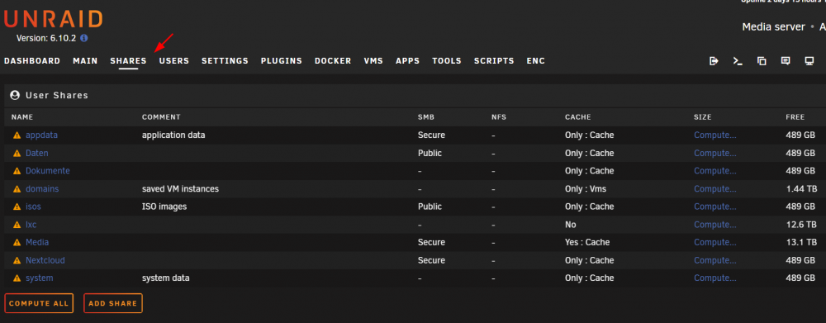
Task: Click the SMB column header
Action: [x=426, y=117]
